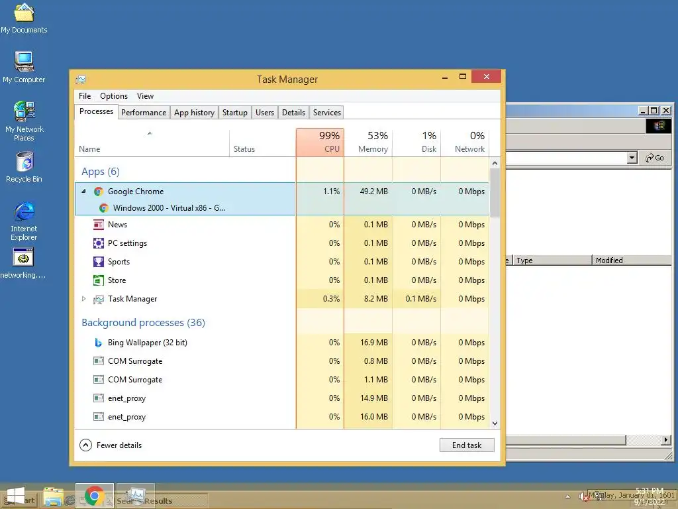Click the Modified column header in the background window
This screenshot has width=678, height=509.
point(631,260)
